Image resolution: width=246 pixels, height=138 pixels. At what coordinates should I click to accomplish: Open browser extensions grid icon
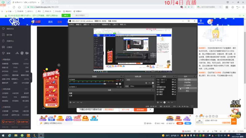pyautogui.click(x=227, y=7)
